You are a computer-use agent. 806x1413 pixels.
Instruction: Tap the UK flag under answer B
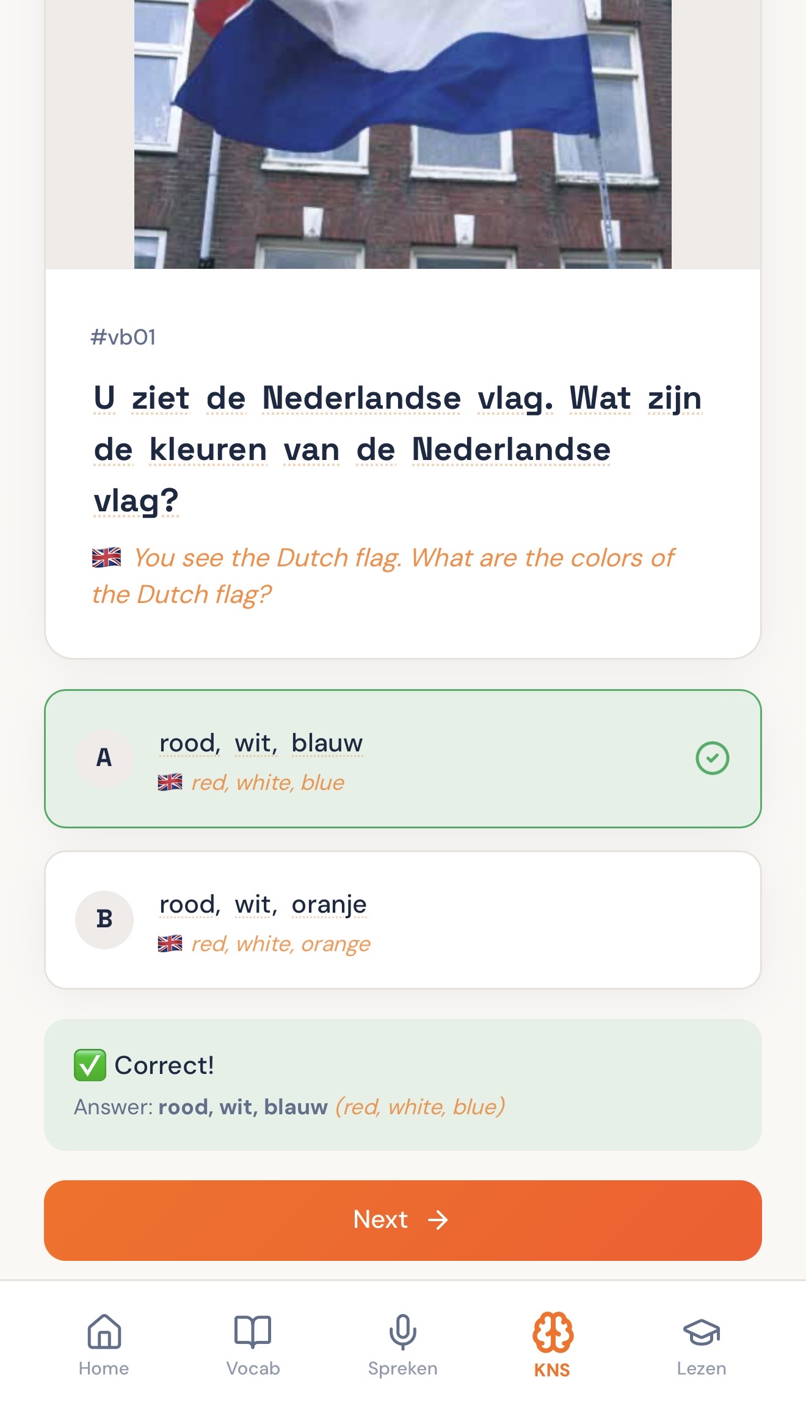point(170,944)
